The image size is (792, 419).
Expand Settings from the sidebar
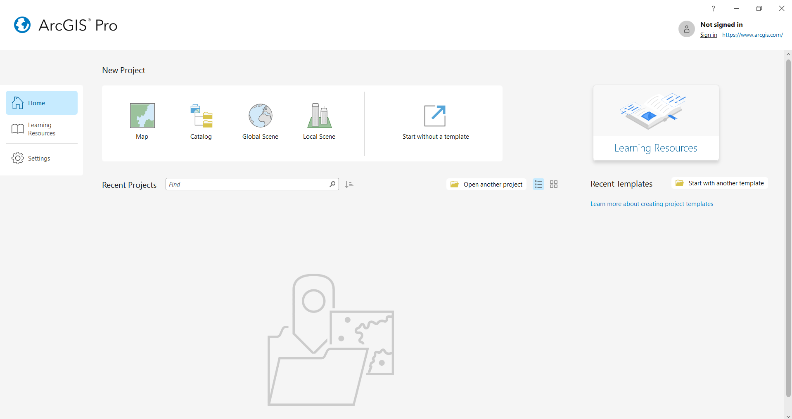point(39,158)
